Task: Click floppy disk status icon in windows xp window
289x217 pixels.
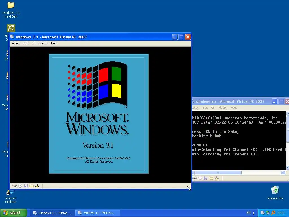Action: [206, 178]
